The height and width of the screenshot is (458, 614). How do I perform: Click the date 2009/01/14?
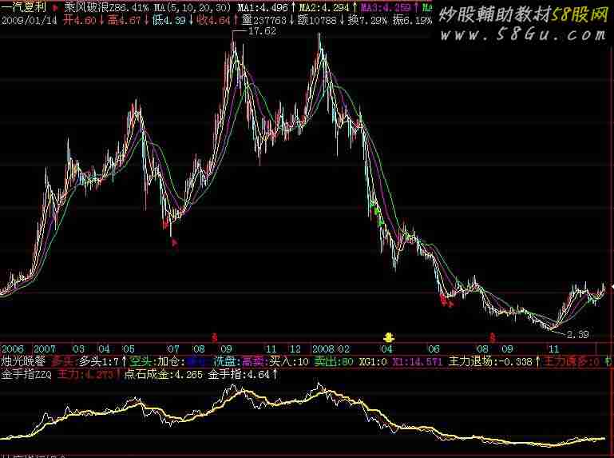[30, 20]
